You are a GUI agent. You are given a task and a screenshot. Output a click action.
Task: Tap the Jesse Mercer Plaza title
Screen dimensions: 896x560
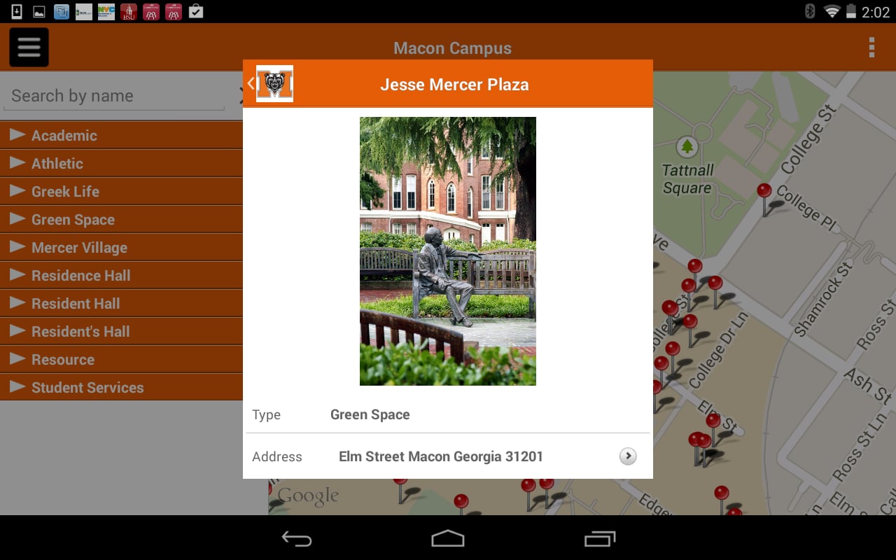click(454, 85)
